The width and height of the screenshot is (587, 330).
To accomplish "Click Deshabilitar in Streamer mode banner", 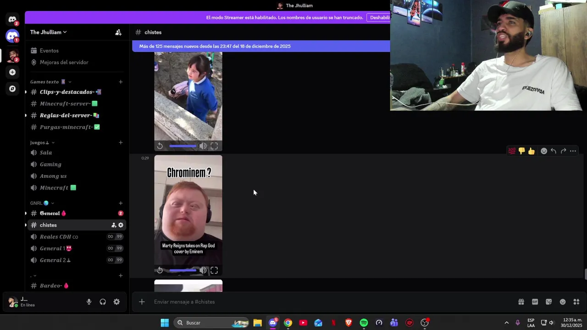I will [379, 17].
